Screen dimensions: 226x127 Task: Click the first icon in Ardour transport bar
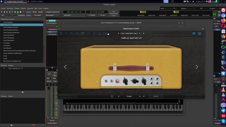(x=2, y=12)
